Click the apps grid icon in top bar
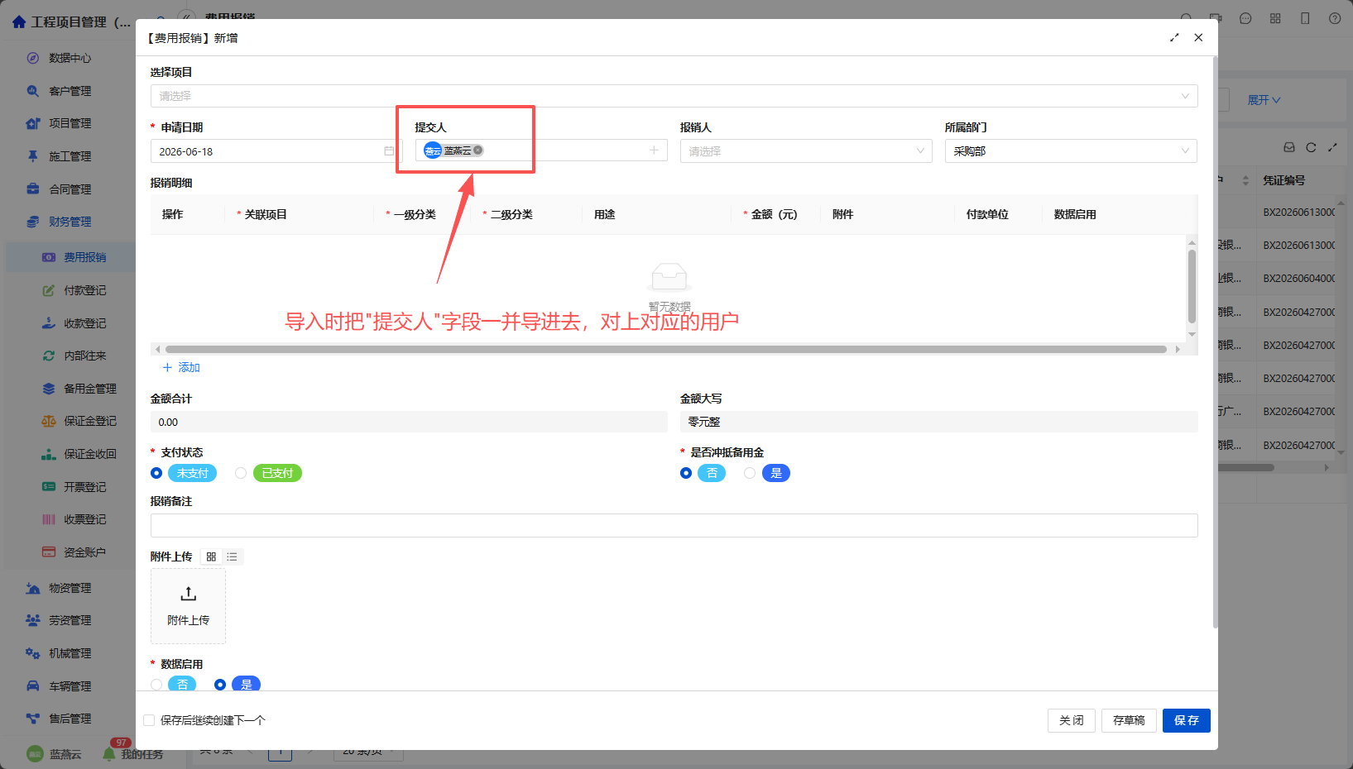 coord(1275,18)
